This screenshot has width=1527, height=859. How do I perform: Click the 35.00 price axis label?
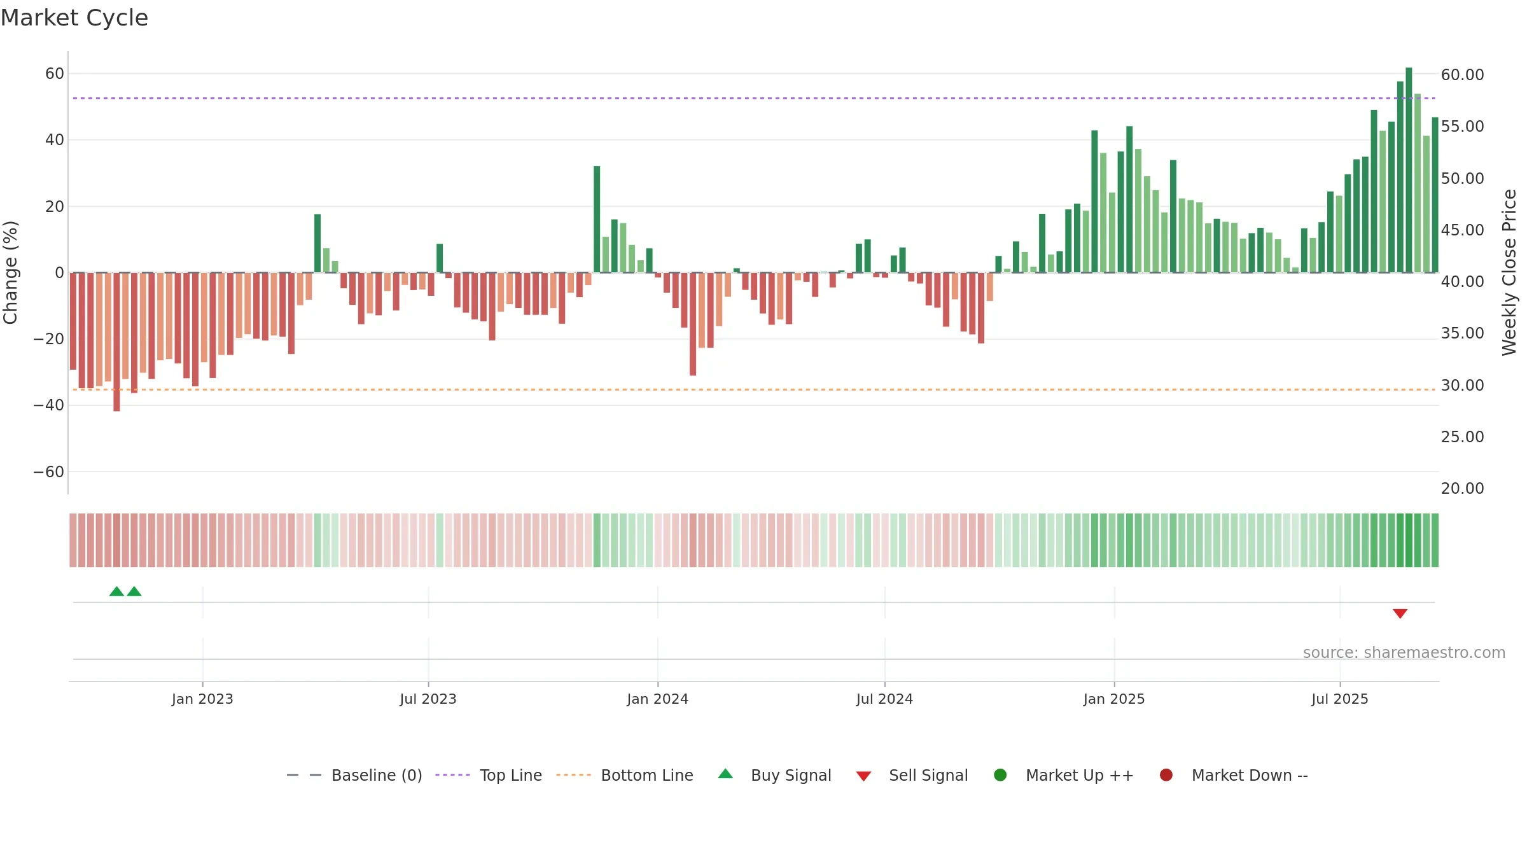[1462, 333]
